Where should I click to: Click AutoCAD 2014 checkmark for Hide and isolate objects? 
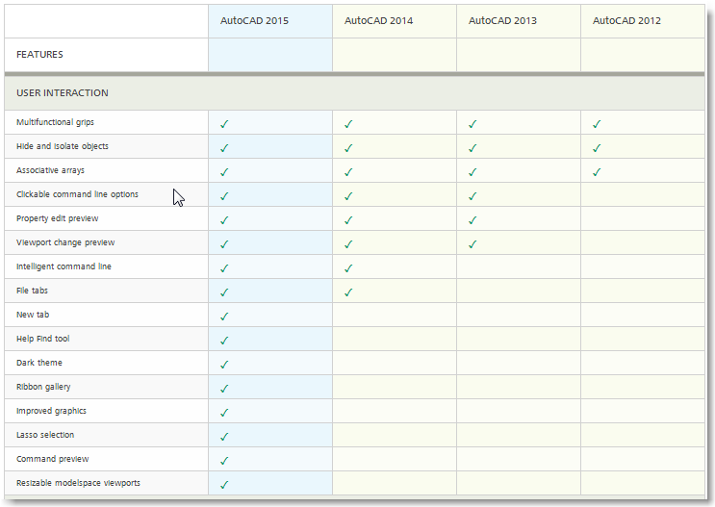coord(348,148)
